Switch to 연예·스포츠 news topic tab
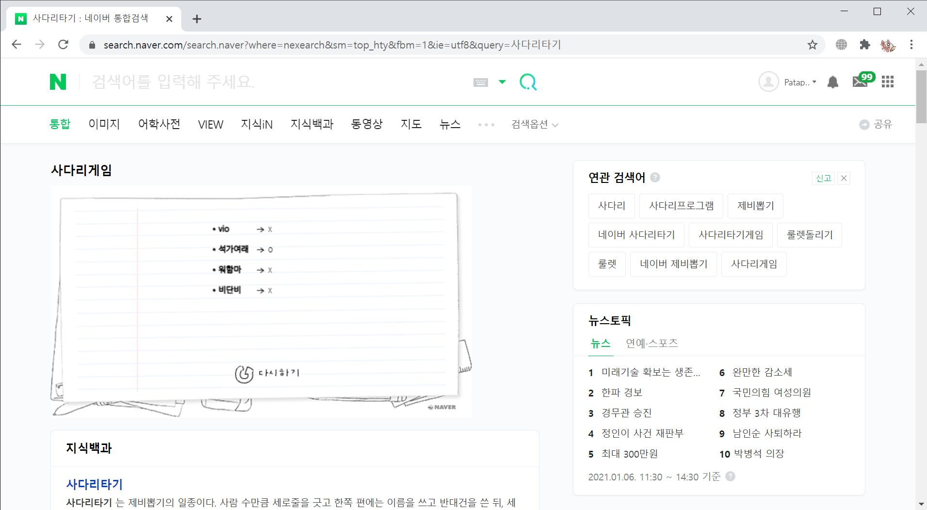The width and height of the screenshot is (927, 510). [x=652, y=344]
